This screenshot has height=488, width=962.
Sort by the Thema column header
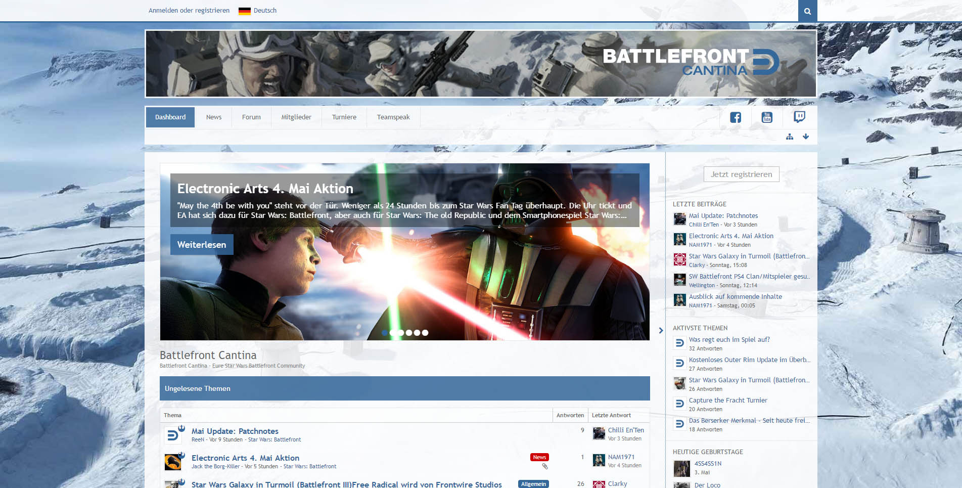[172, 415]
